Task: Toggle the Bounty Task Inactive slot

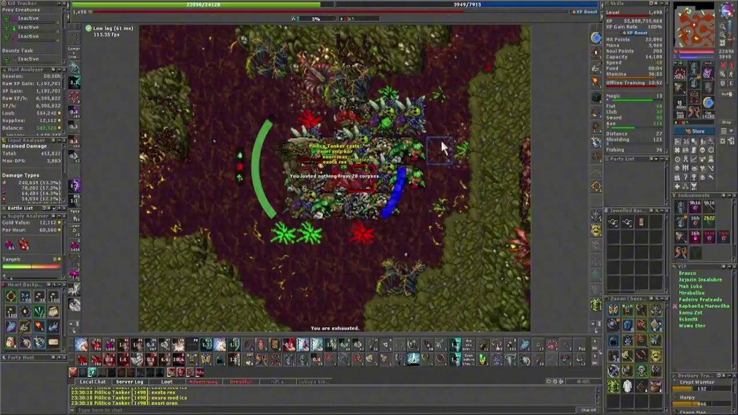Action: click(x=31, y=60)
